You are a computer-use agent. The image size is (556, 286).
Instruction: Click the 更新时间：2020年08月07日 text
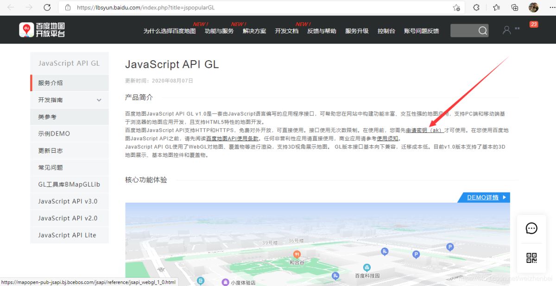point(159,81)
